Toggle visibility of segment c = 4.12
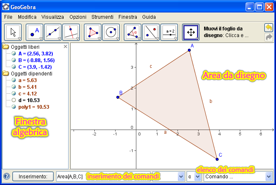This screenshot has width=276, height=185. point(14,93)
